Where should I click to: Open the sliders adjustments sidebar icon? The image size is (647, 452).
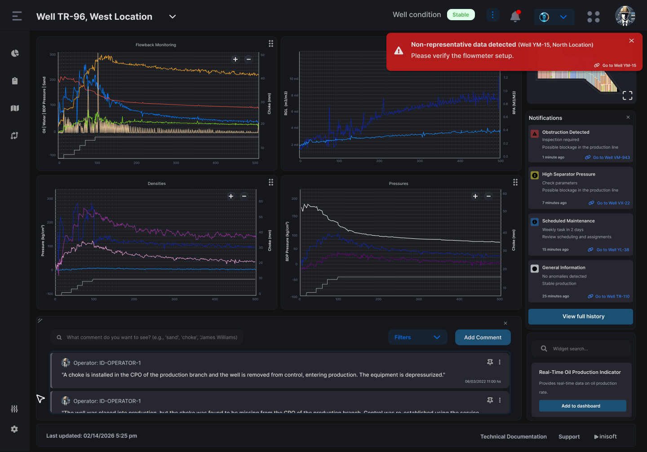coord(14,409)
